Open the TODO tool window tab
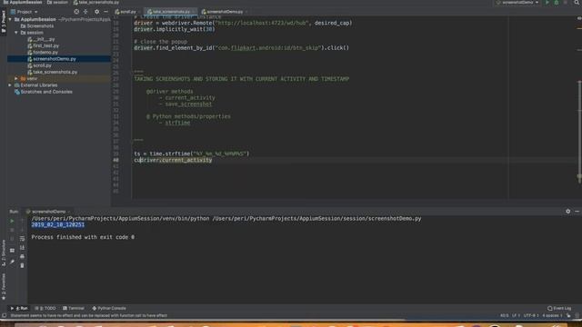This screenshot has width=582, height=327. click(x=45, y=309)
